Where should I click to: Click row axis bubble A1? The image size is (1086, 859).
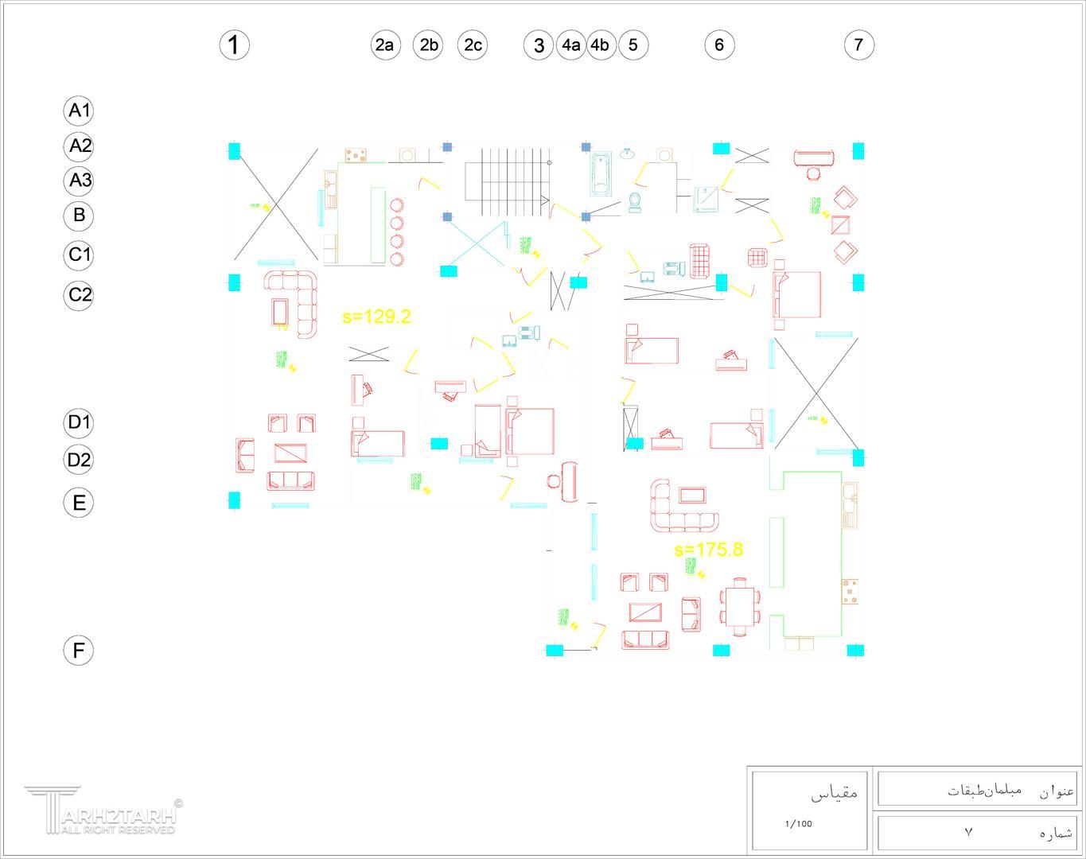(x=79, y=111)
